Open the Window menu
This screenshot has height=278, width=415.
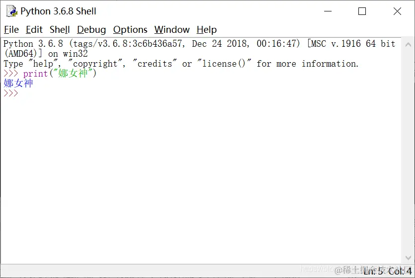172,29
